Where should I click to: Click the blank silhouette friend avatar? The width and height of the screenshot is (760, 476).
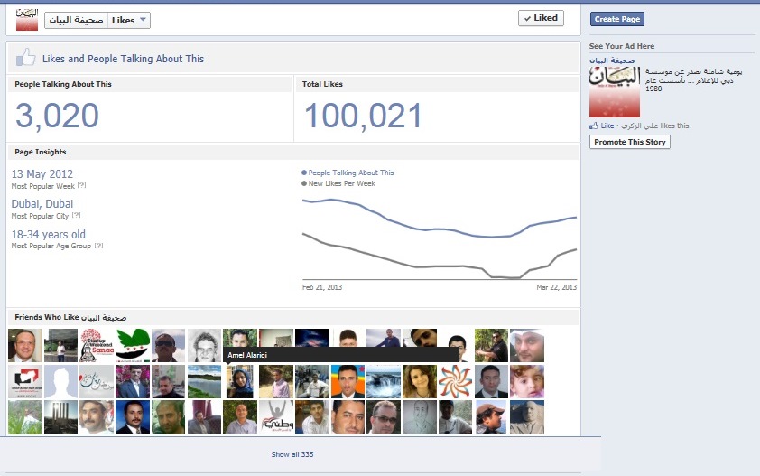click(60, 382)
